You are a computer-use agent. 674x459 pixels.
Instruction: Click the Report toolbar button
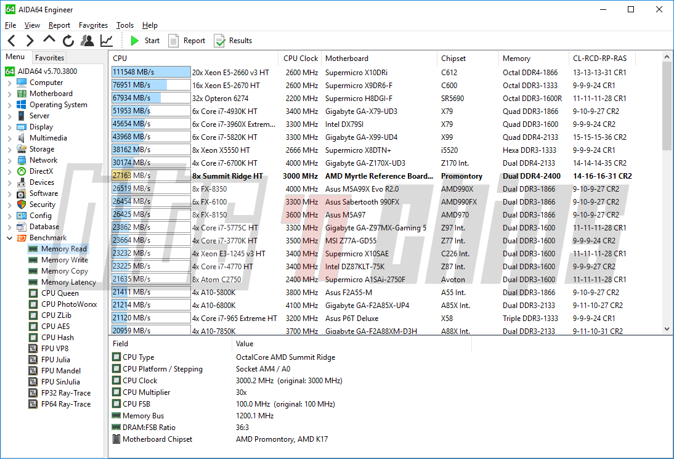coord(187,41)
